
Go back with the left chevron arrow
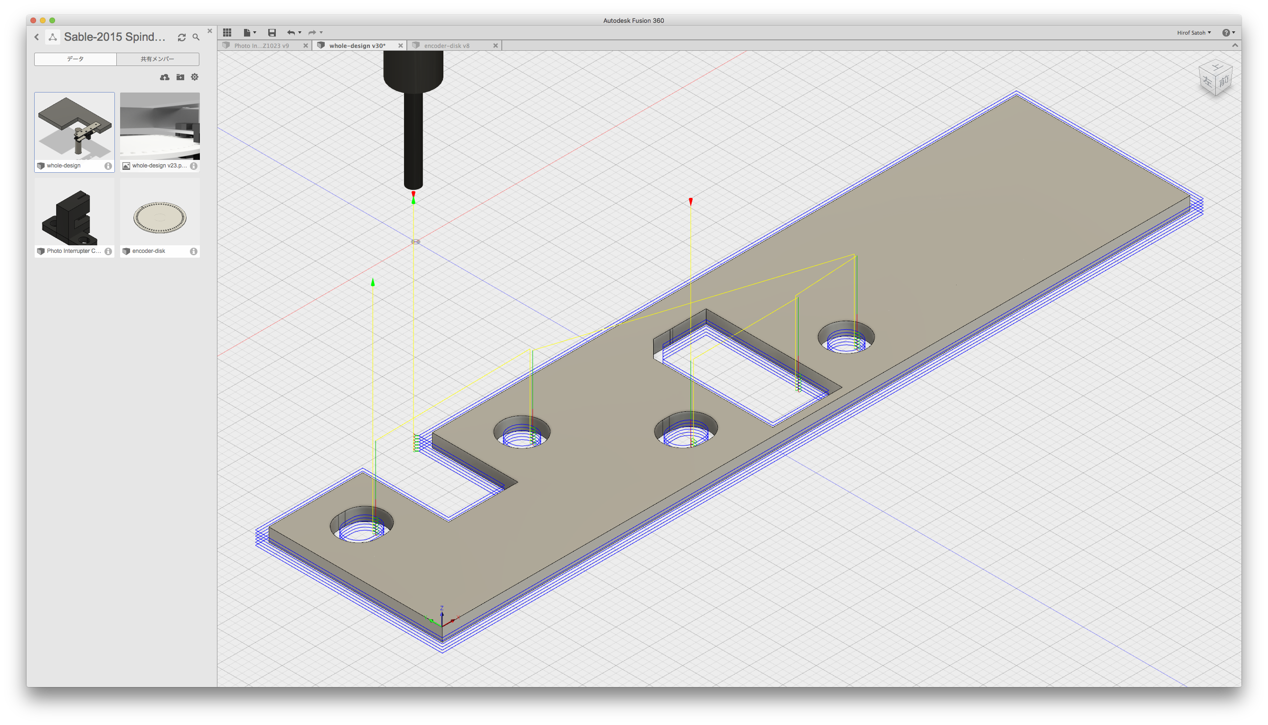point(37,37)
